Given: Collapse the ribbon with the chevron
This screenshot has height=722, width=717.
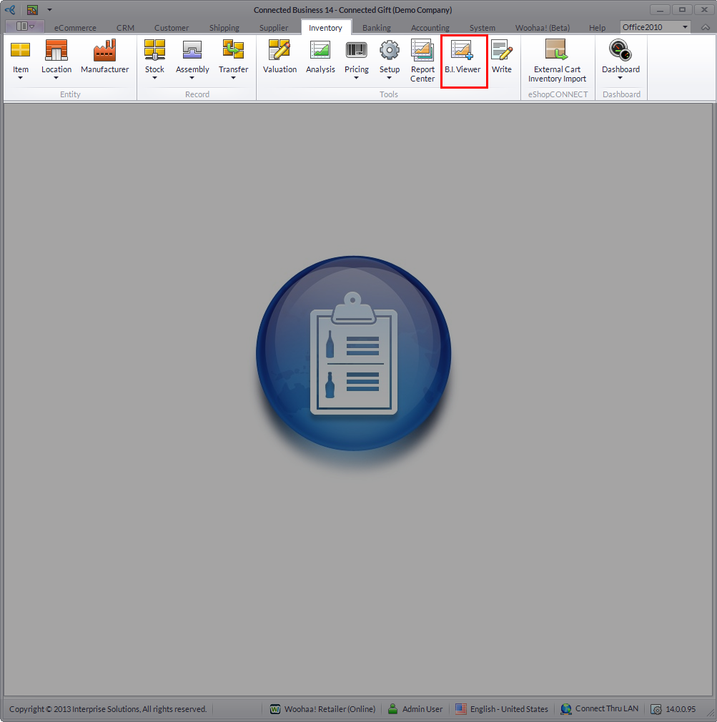Looking at the screenshot, I should (x=705, y=28).
